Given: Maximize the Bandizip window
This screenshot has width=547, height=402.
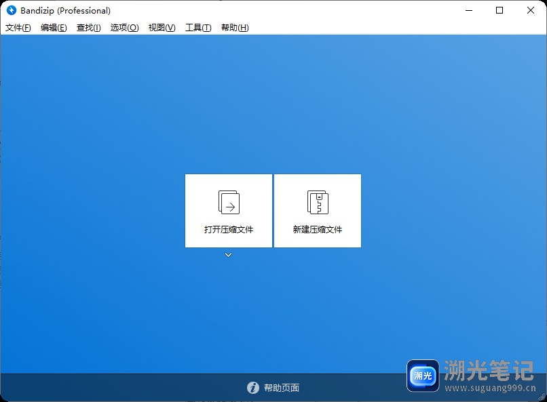Looking at the screenshot, I should pyautogui.click(x=499, y=10).
